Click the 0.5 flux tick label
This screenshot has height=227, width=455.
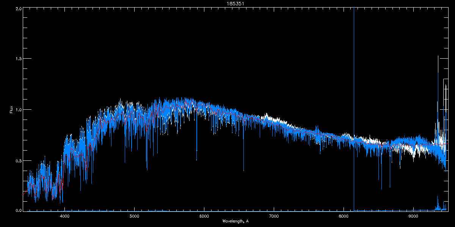click(x=18, y=160)
